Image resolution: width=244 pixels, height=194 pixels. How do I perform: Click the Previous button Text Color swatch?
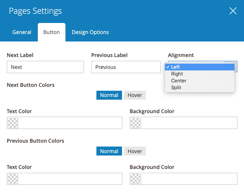[13, 178]
